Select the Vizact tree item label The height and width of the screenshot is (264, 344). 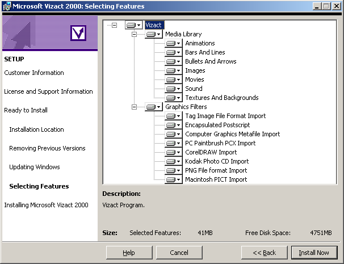(x=154, y=25)
